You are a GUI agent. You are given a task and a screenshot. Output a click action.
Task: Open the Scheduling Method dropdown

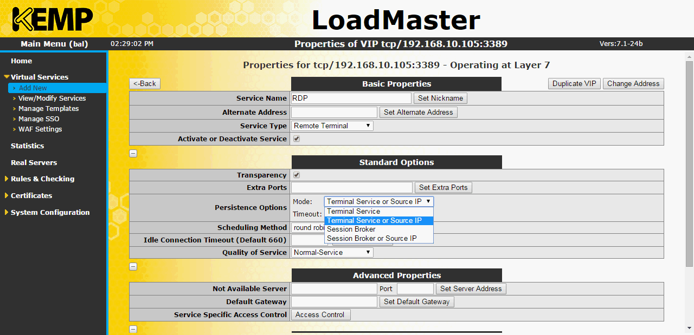(308, 228)
